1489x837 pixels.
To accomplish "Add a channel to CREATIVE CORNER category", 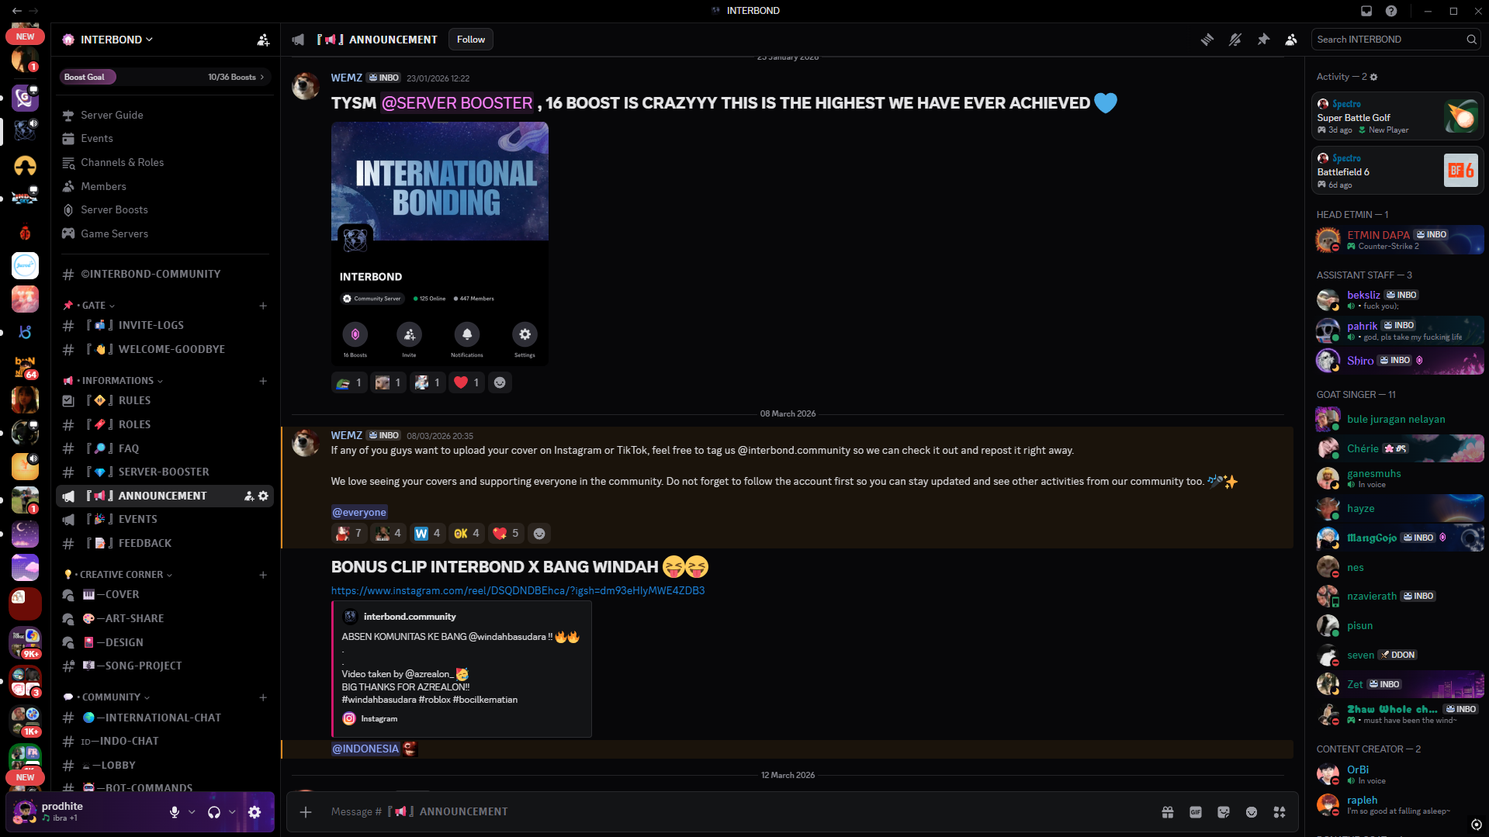I will (x=263, y=575).
